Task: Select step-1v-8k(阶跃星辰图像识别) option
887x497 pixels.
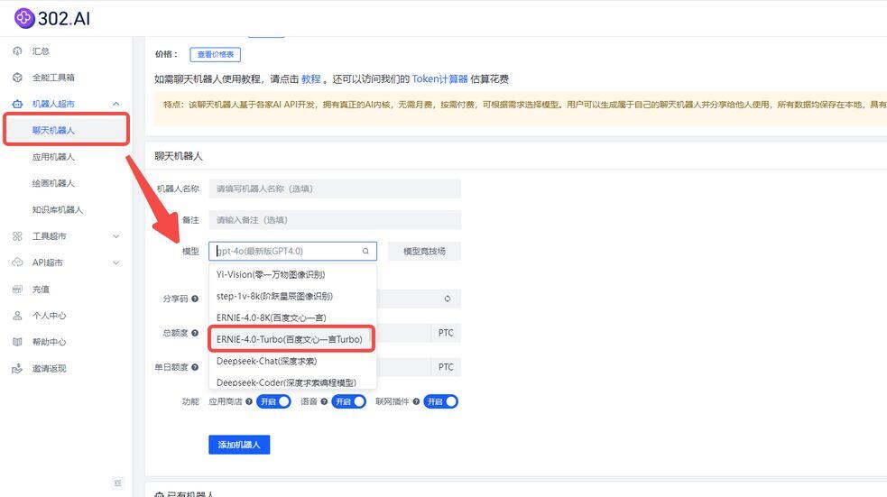Action: click(x=292, y=296)
